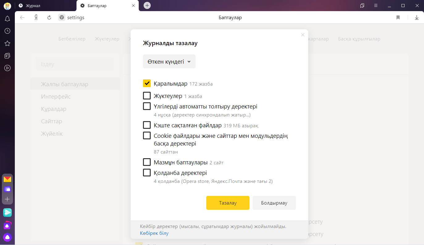424x245 pixels.
Task: Launch the Alice voice assistant icon
Action: [x=7, y=237]
